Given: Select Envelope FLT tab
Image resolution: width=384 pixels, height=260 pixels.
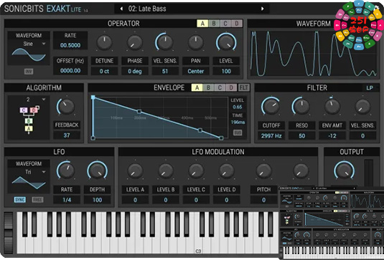Looking at the screenshot, I should [x=243, y=87].
